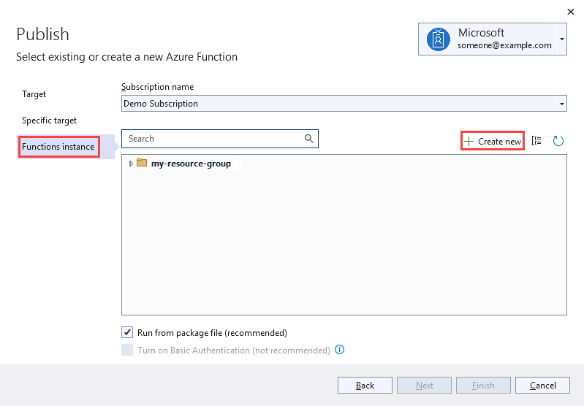The image size is (584, 406).
Task: Focus the Search input field
Action: click(x=220, y=139)
